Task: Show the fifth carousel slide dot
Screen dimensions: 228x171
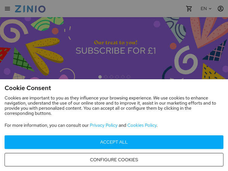Action: 123,77
